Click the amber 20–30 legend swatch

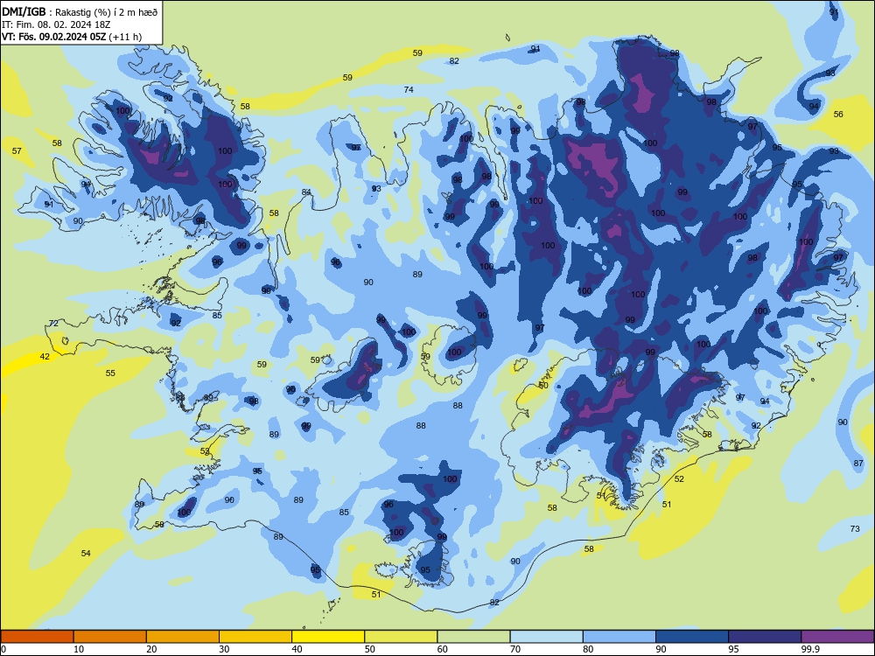183,637
